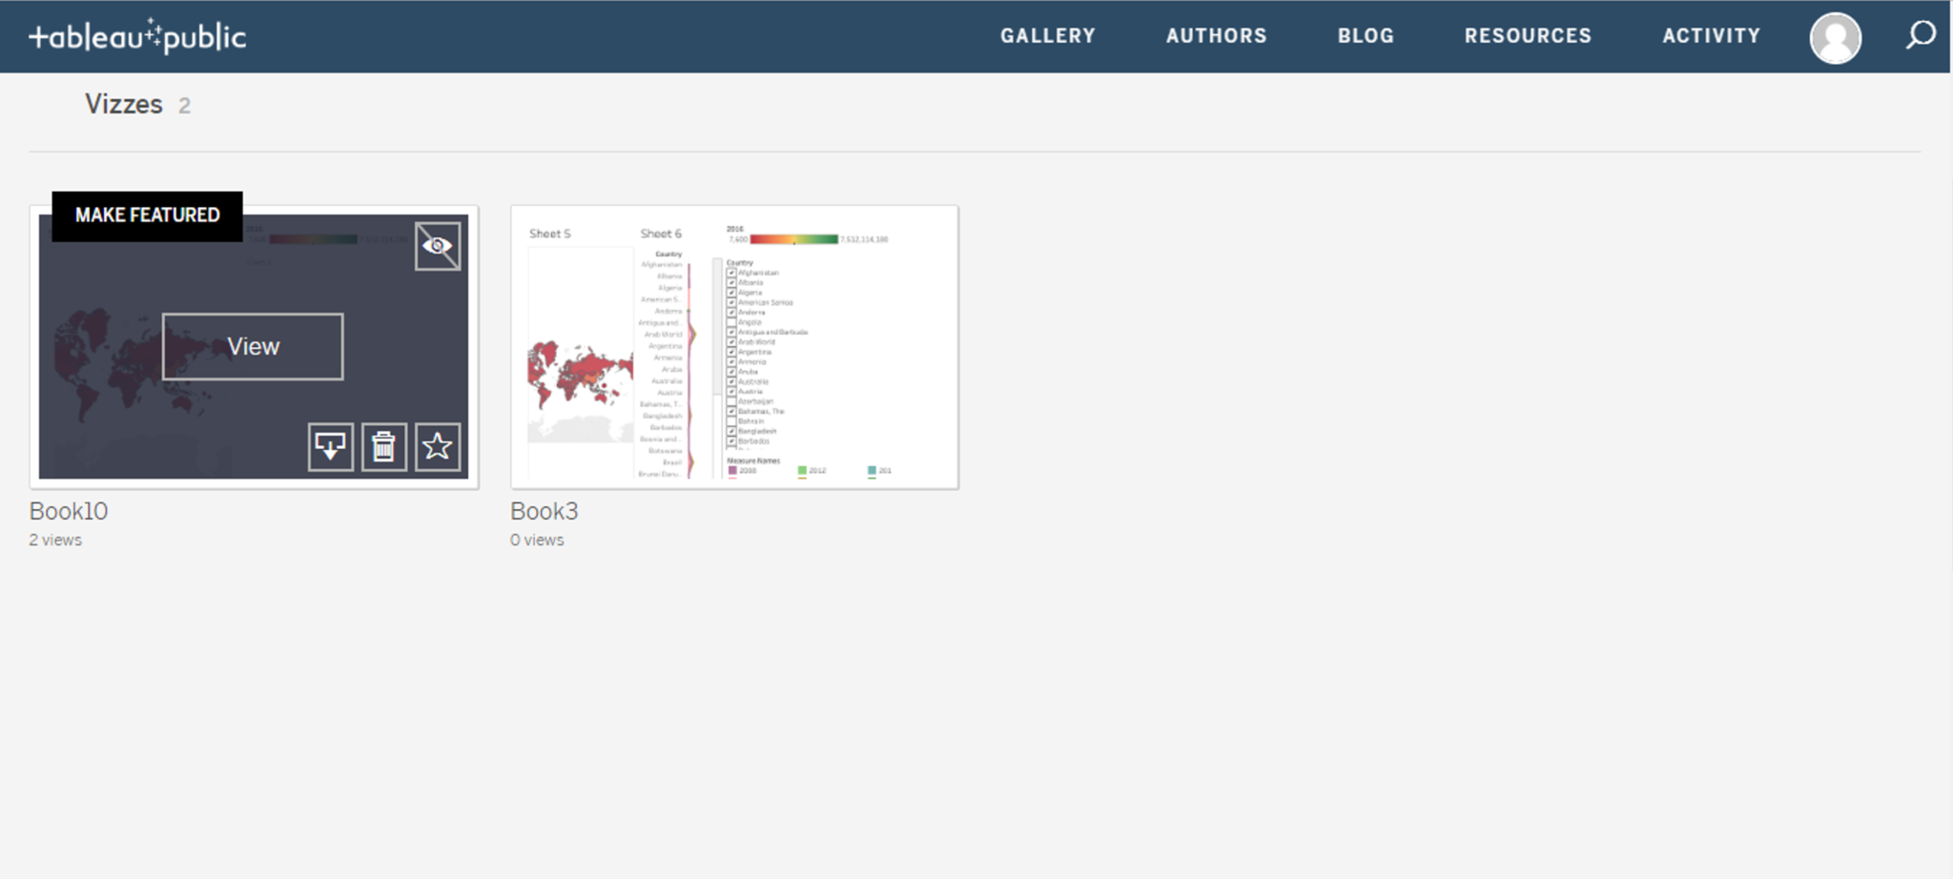Go to the Gallery page

(x=1047, y=36)
